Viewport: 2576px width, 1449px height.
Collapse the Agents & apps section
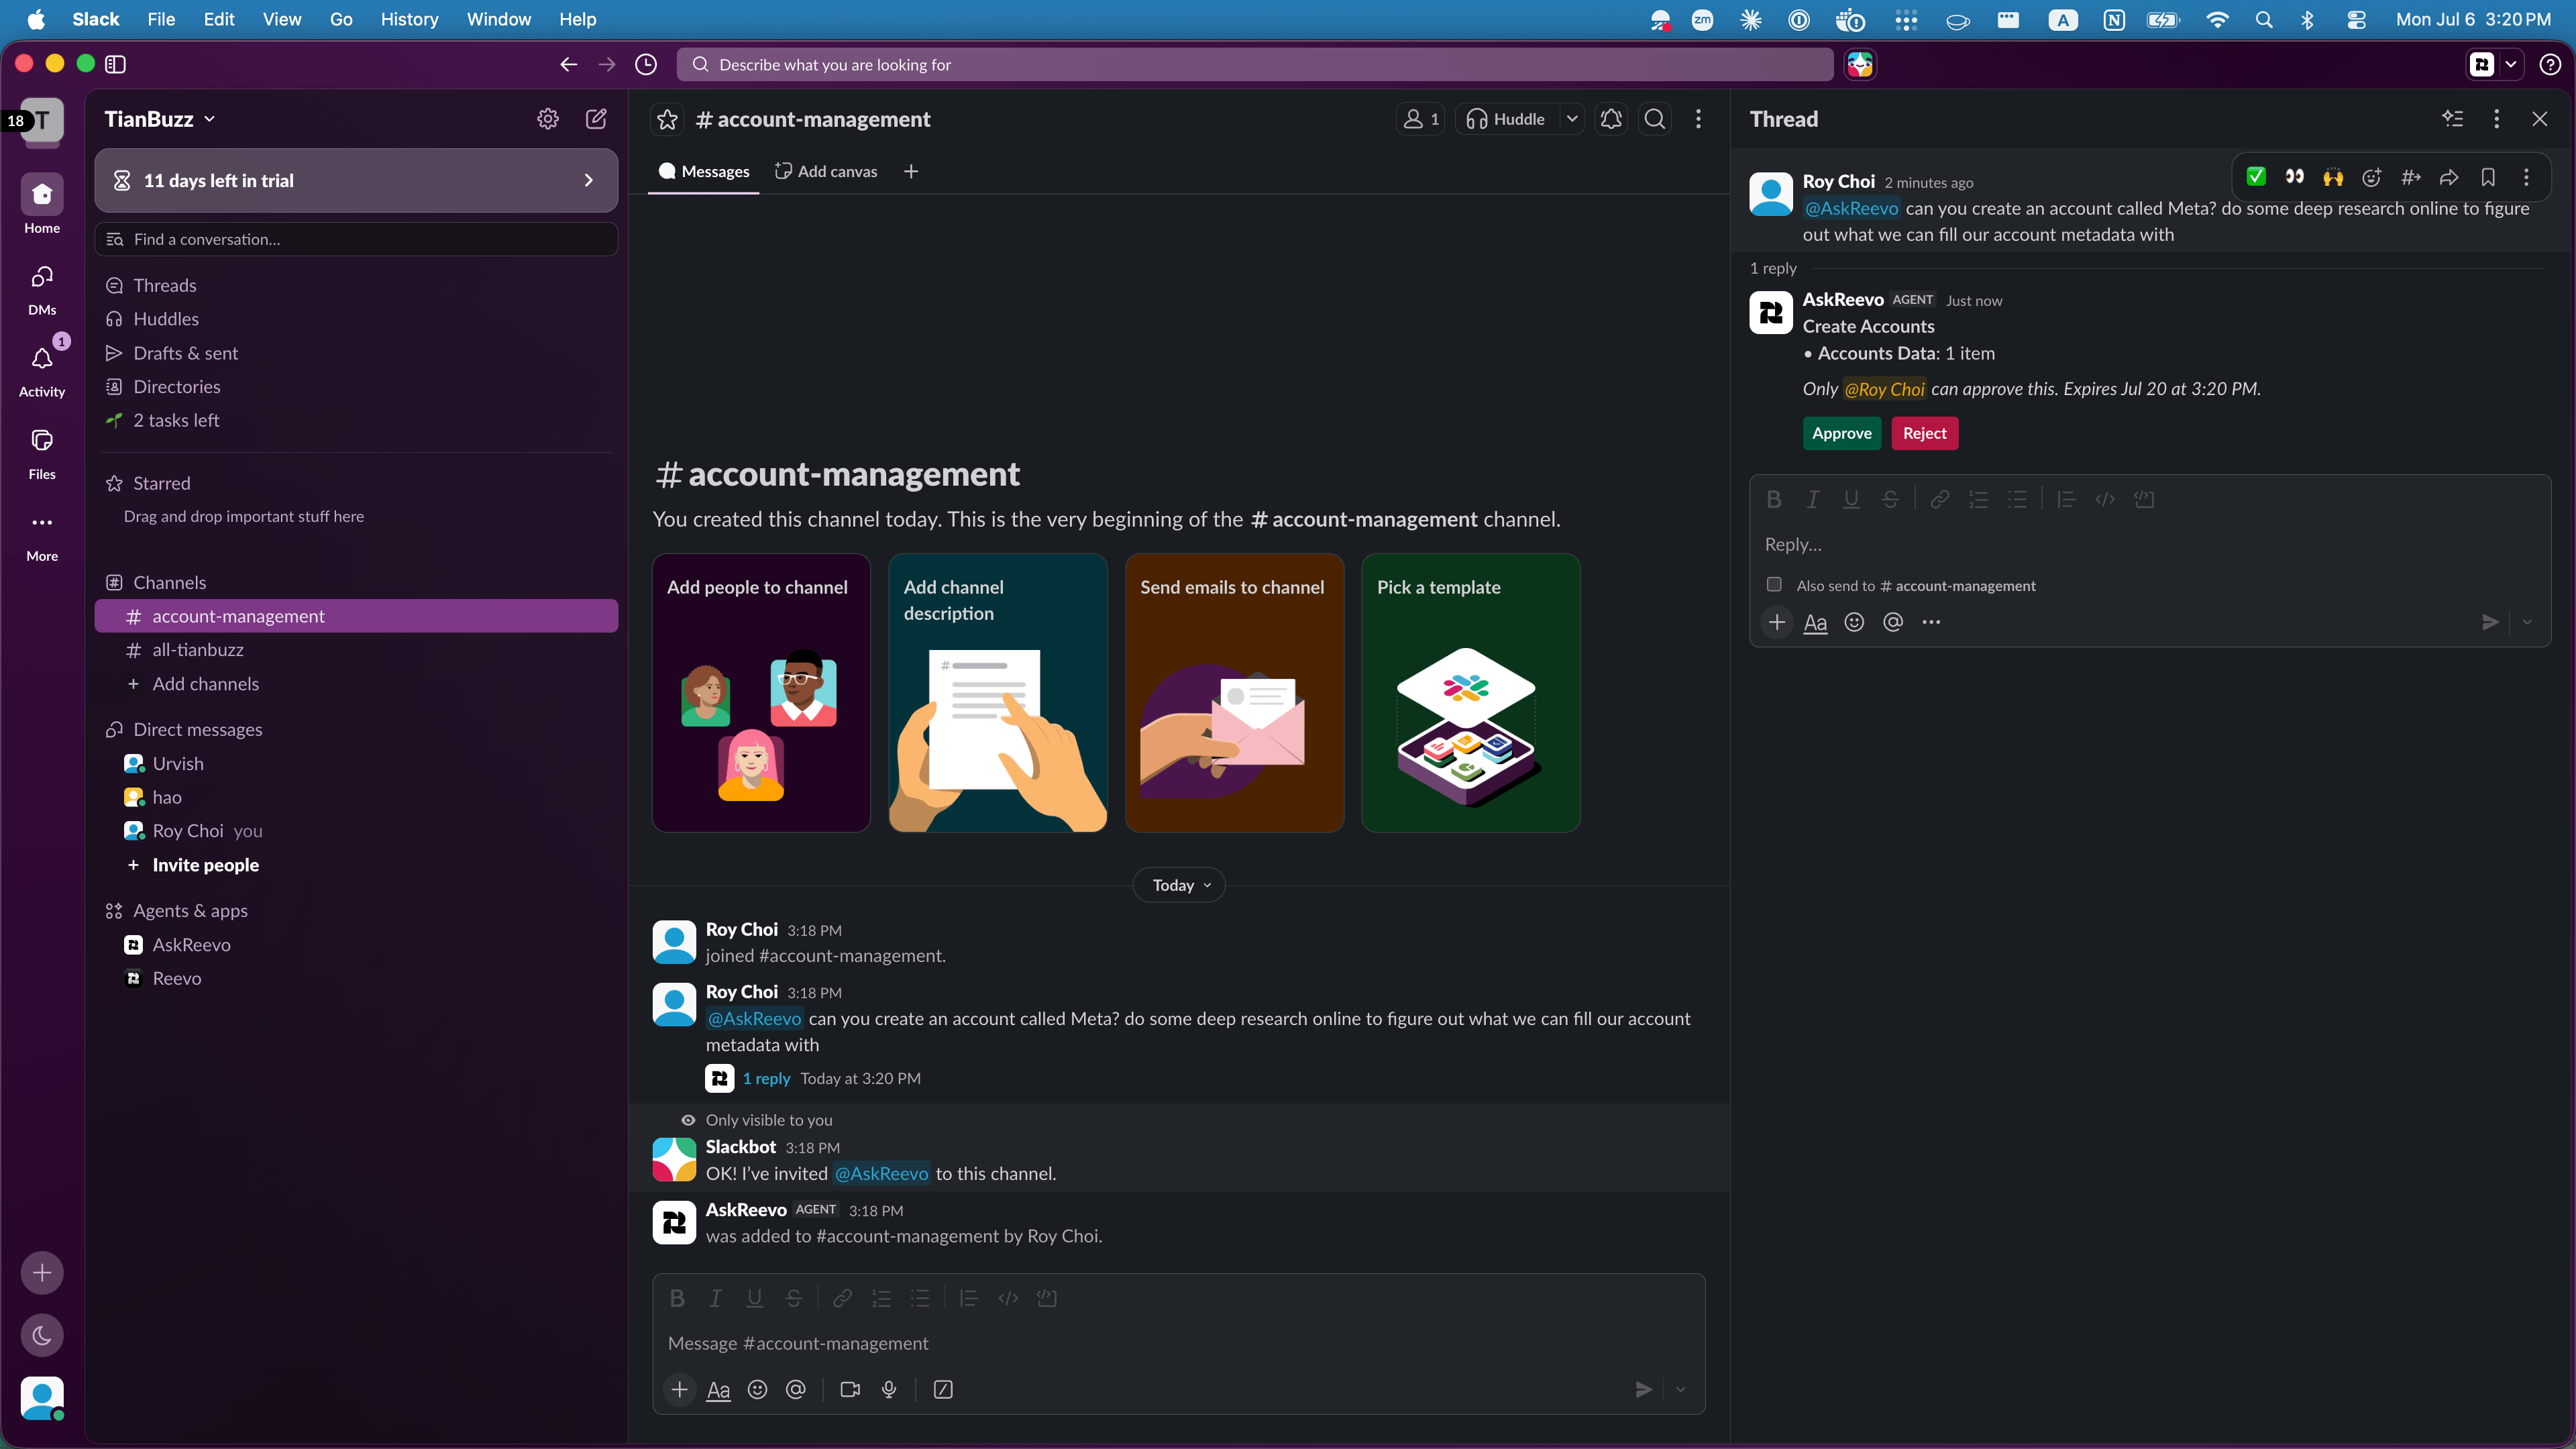pos(190,910)
